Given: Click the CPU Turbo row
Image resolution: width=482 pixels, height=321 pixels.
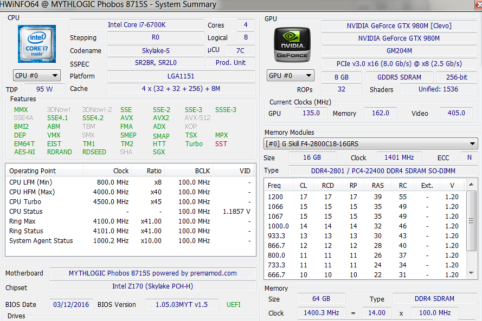Looking at the screenshot, I should 130,202.
